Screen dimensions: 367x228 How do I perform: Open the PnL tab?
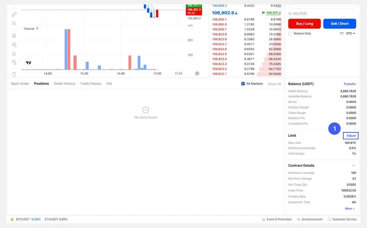click(x=109, y=84)
